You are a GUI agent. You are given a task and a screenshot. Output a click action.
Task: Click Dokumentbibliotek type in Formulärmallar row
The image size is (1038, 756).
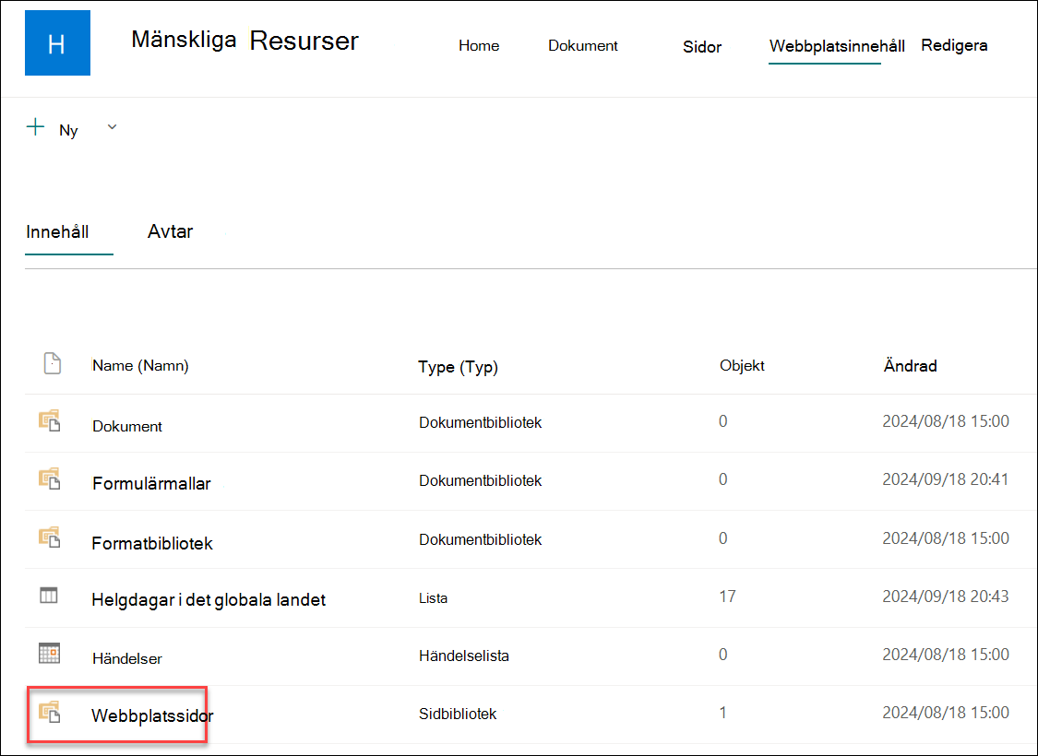coord(481,481)
